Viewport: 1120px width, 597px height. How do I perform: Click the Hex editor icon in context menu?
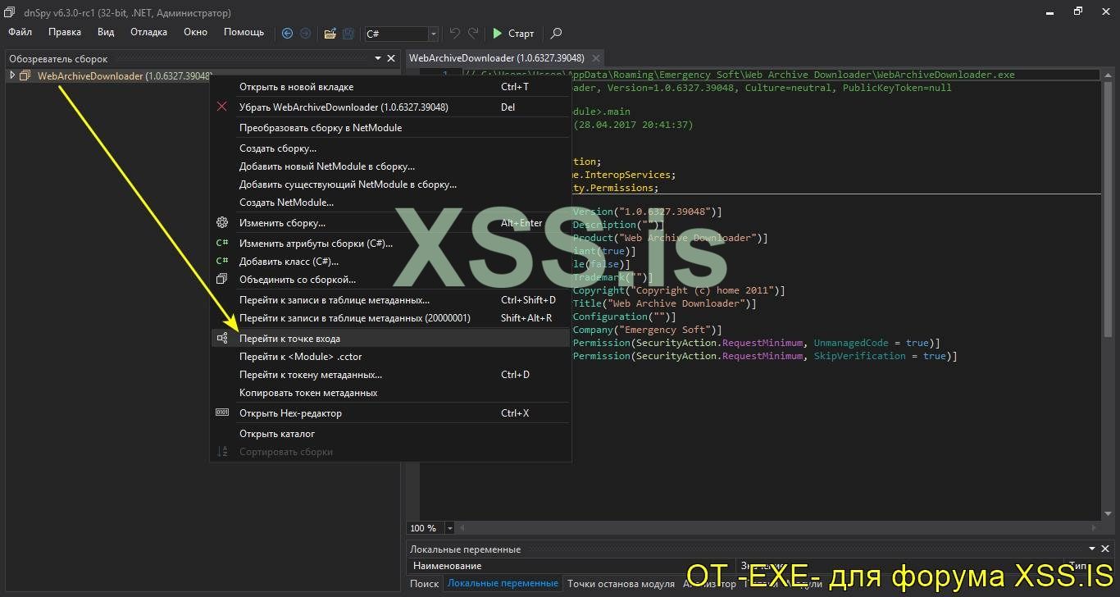(221, 413)
